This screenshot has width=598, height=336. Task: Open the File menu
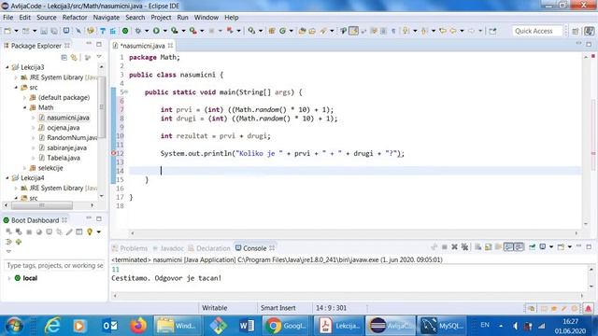point(8,18)
